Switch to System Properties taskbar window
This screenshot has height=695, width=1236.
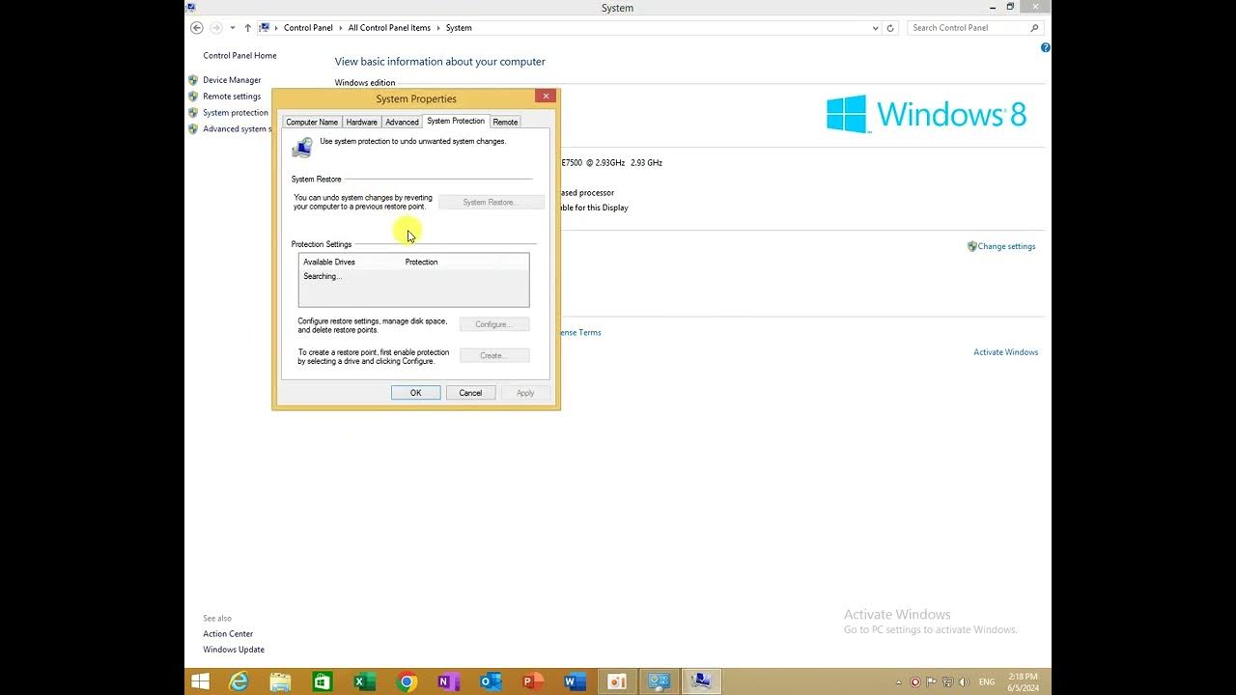click(701, 681)
